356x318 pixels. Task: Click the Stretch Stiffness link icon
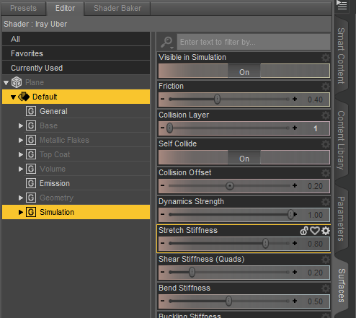pyautogui.click(x=304, y=231)
